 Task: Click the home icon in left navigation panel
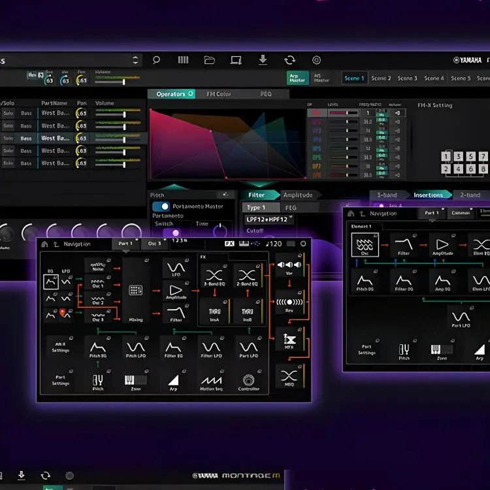(44, 244)
